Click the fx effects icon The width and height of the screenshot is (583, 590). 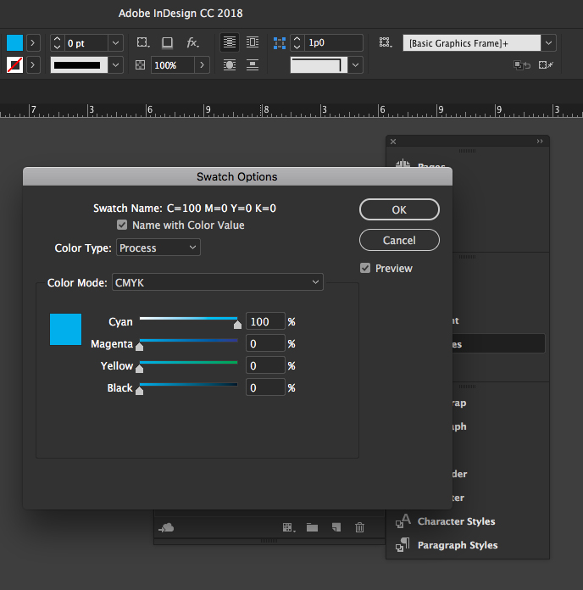192,42
